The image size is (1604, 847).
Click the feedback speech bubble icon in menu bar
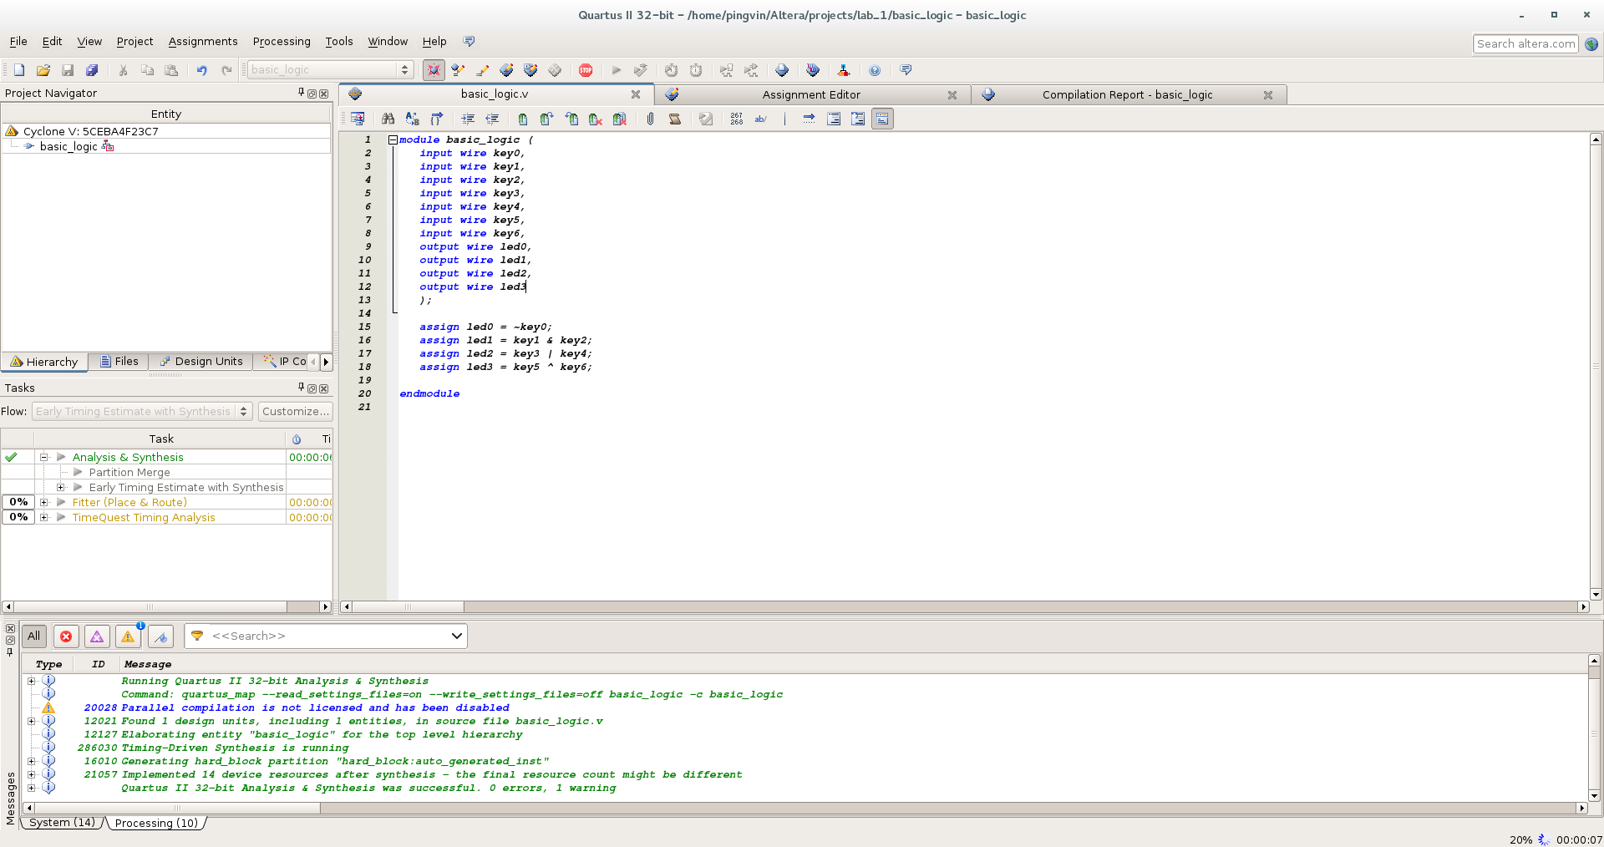[469, 41]
